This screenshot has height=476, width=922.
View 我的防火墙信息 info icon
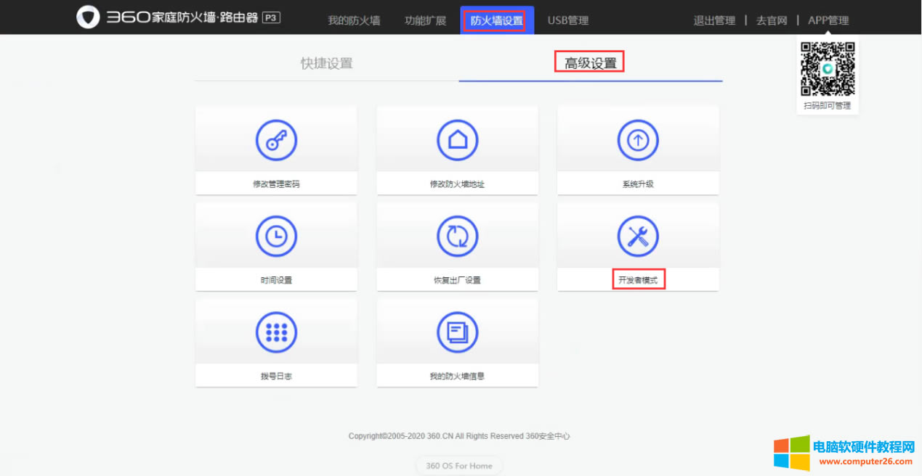tap(457, 332)
